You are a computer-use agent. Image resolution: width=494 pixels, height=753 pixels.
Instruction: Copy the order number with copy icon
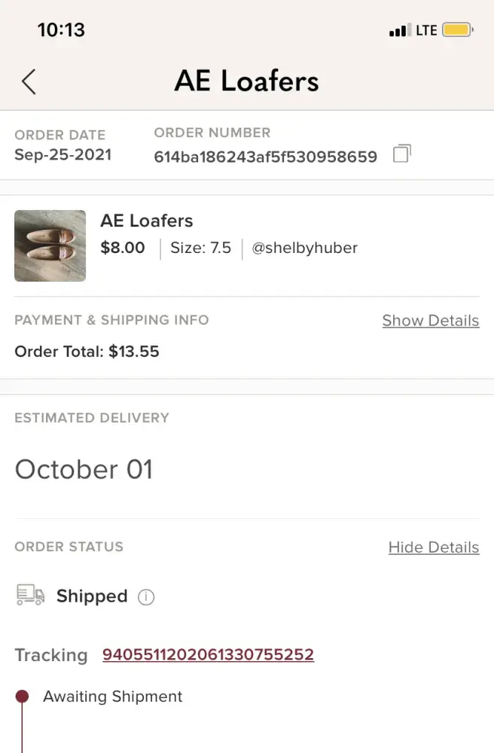(402, 154)
